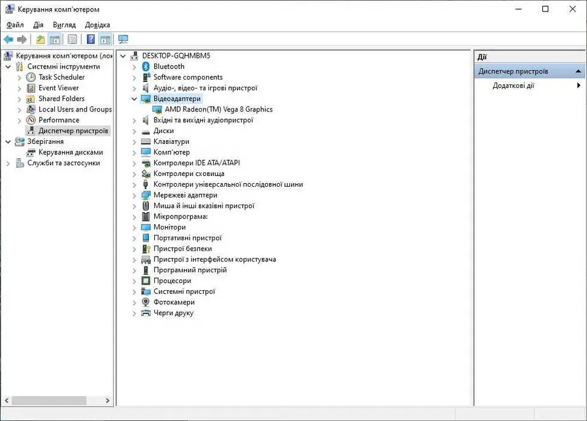Toggle the Show/Hide Action Pane icon
Screen dimensions: 587x421
pos(105,39)
